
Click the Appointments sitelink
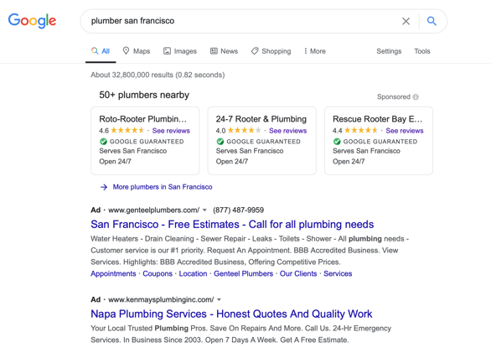click(x=113, y=273)
